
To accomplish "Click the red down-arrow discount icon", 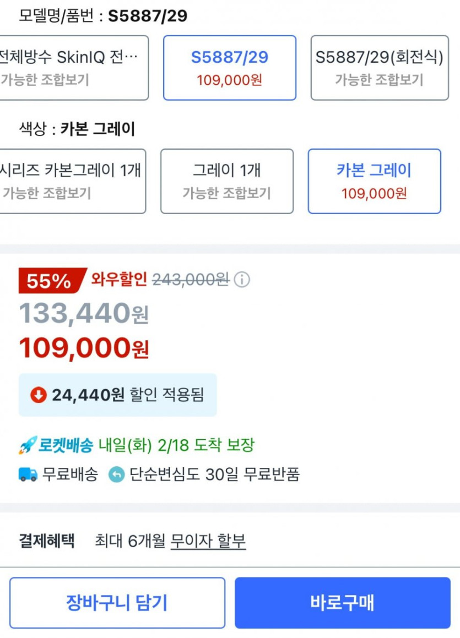I will 38,395.
